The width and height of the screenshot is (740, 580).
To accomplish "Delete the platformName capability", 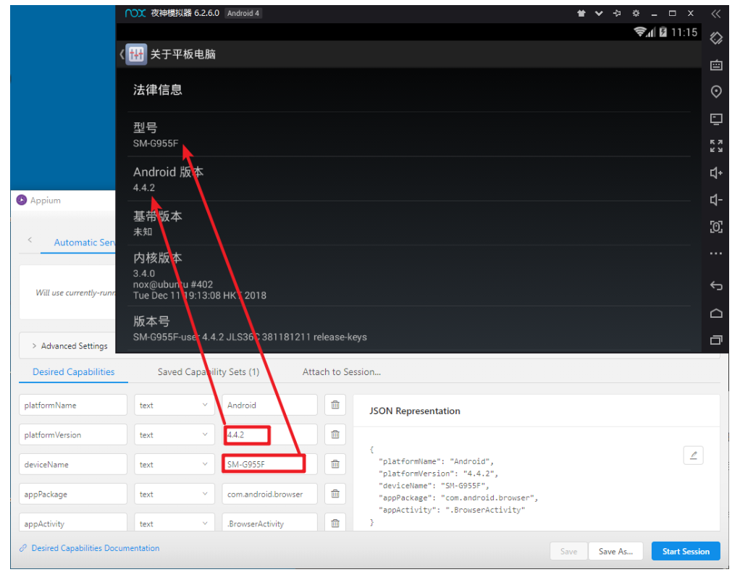I will tap(335, 405).
